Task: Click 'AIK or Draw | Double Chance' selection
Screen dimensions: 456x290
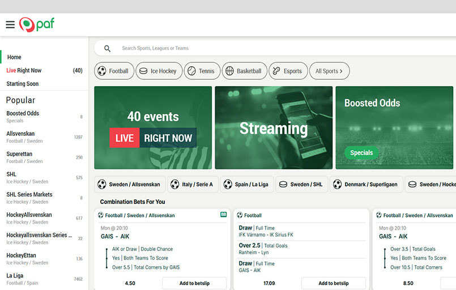Action: (x=143, y=249)
